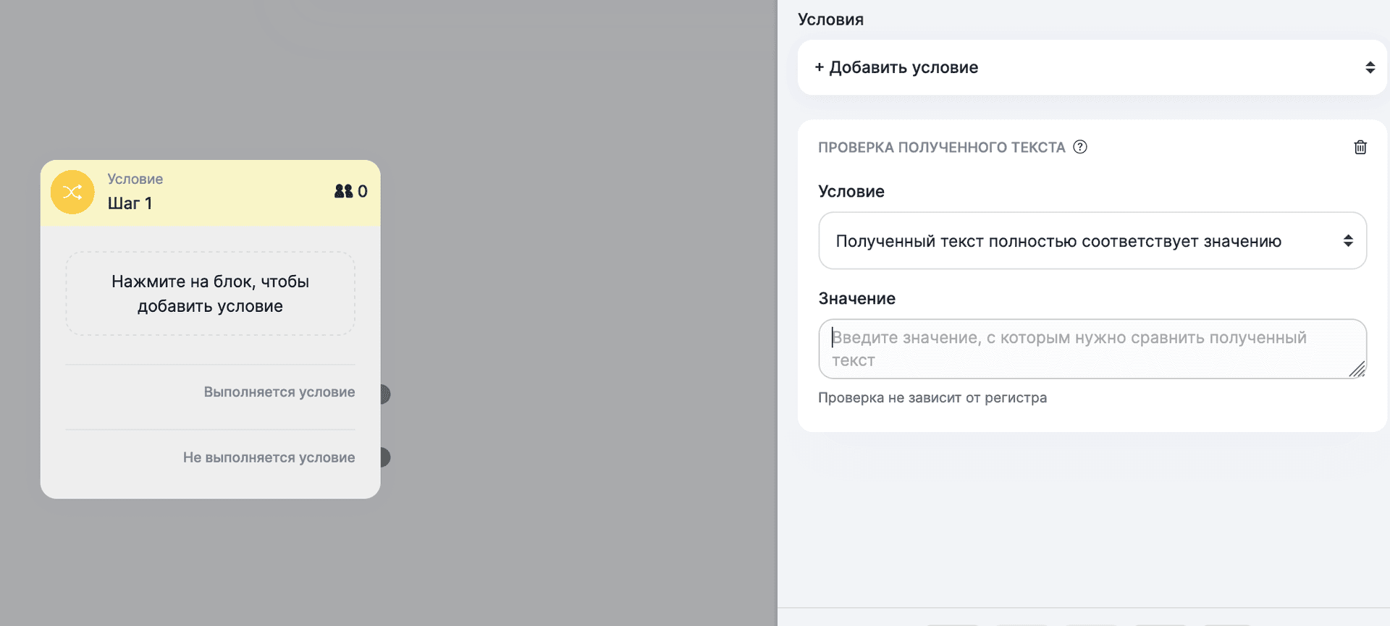Open help tooltip for Проверка полученного текста

pyautogui.click(x=1079, y=147)
